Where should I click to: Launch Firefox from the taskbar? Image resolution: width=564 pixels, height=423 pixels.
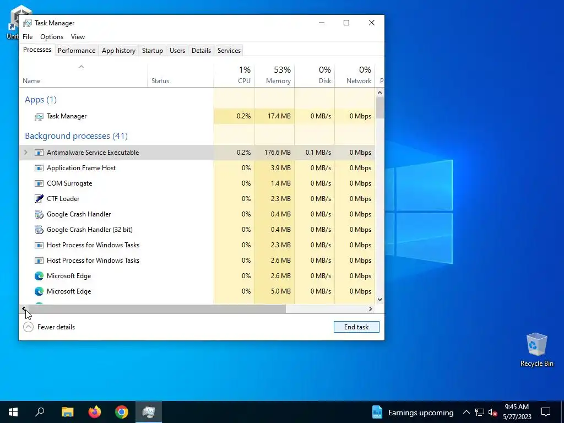(x=95, y=412)
